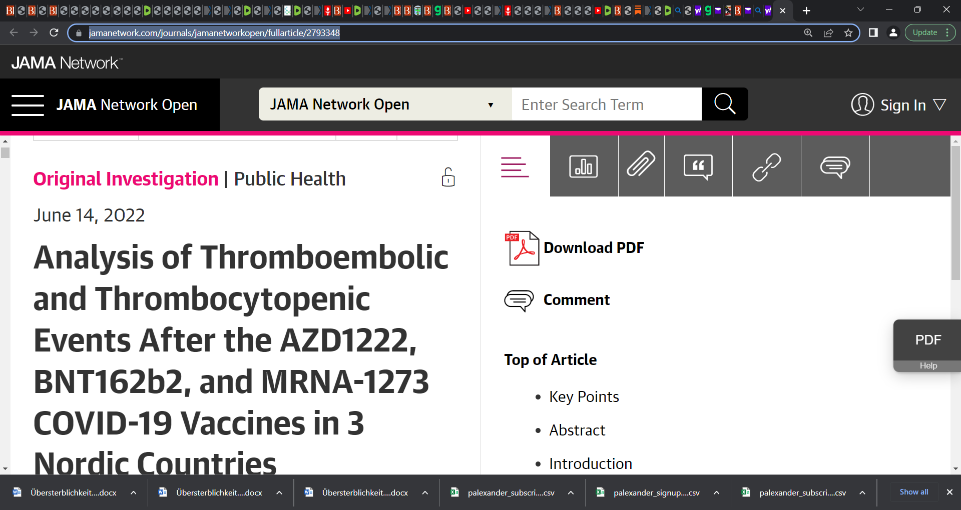Click the Enter Search Term field
This screenshot has height=510, width=961.
point(607,104)
